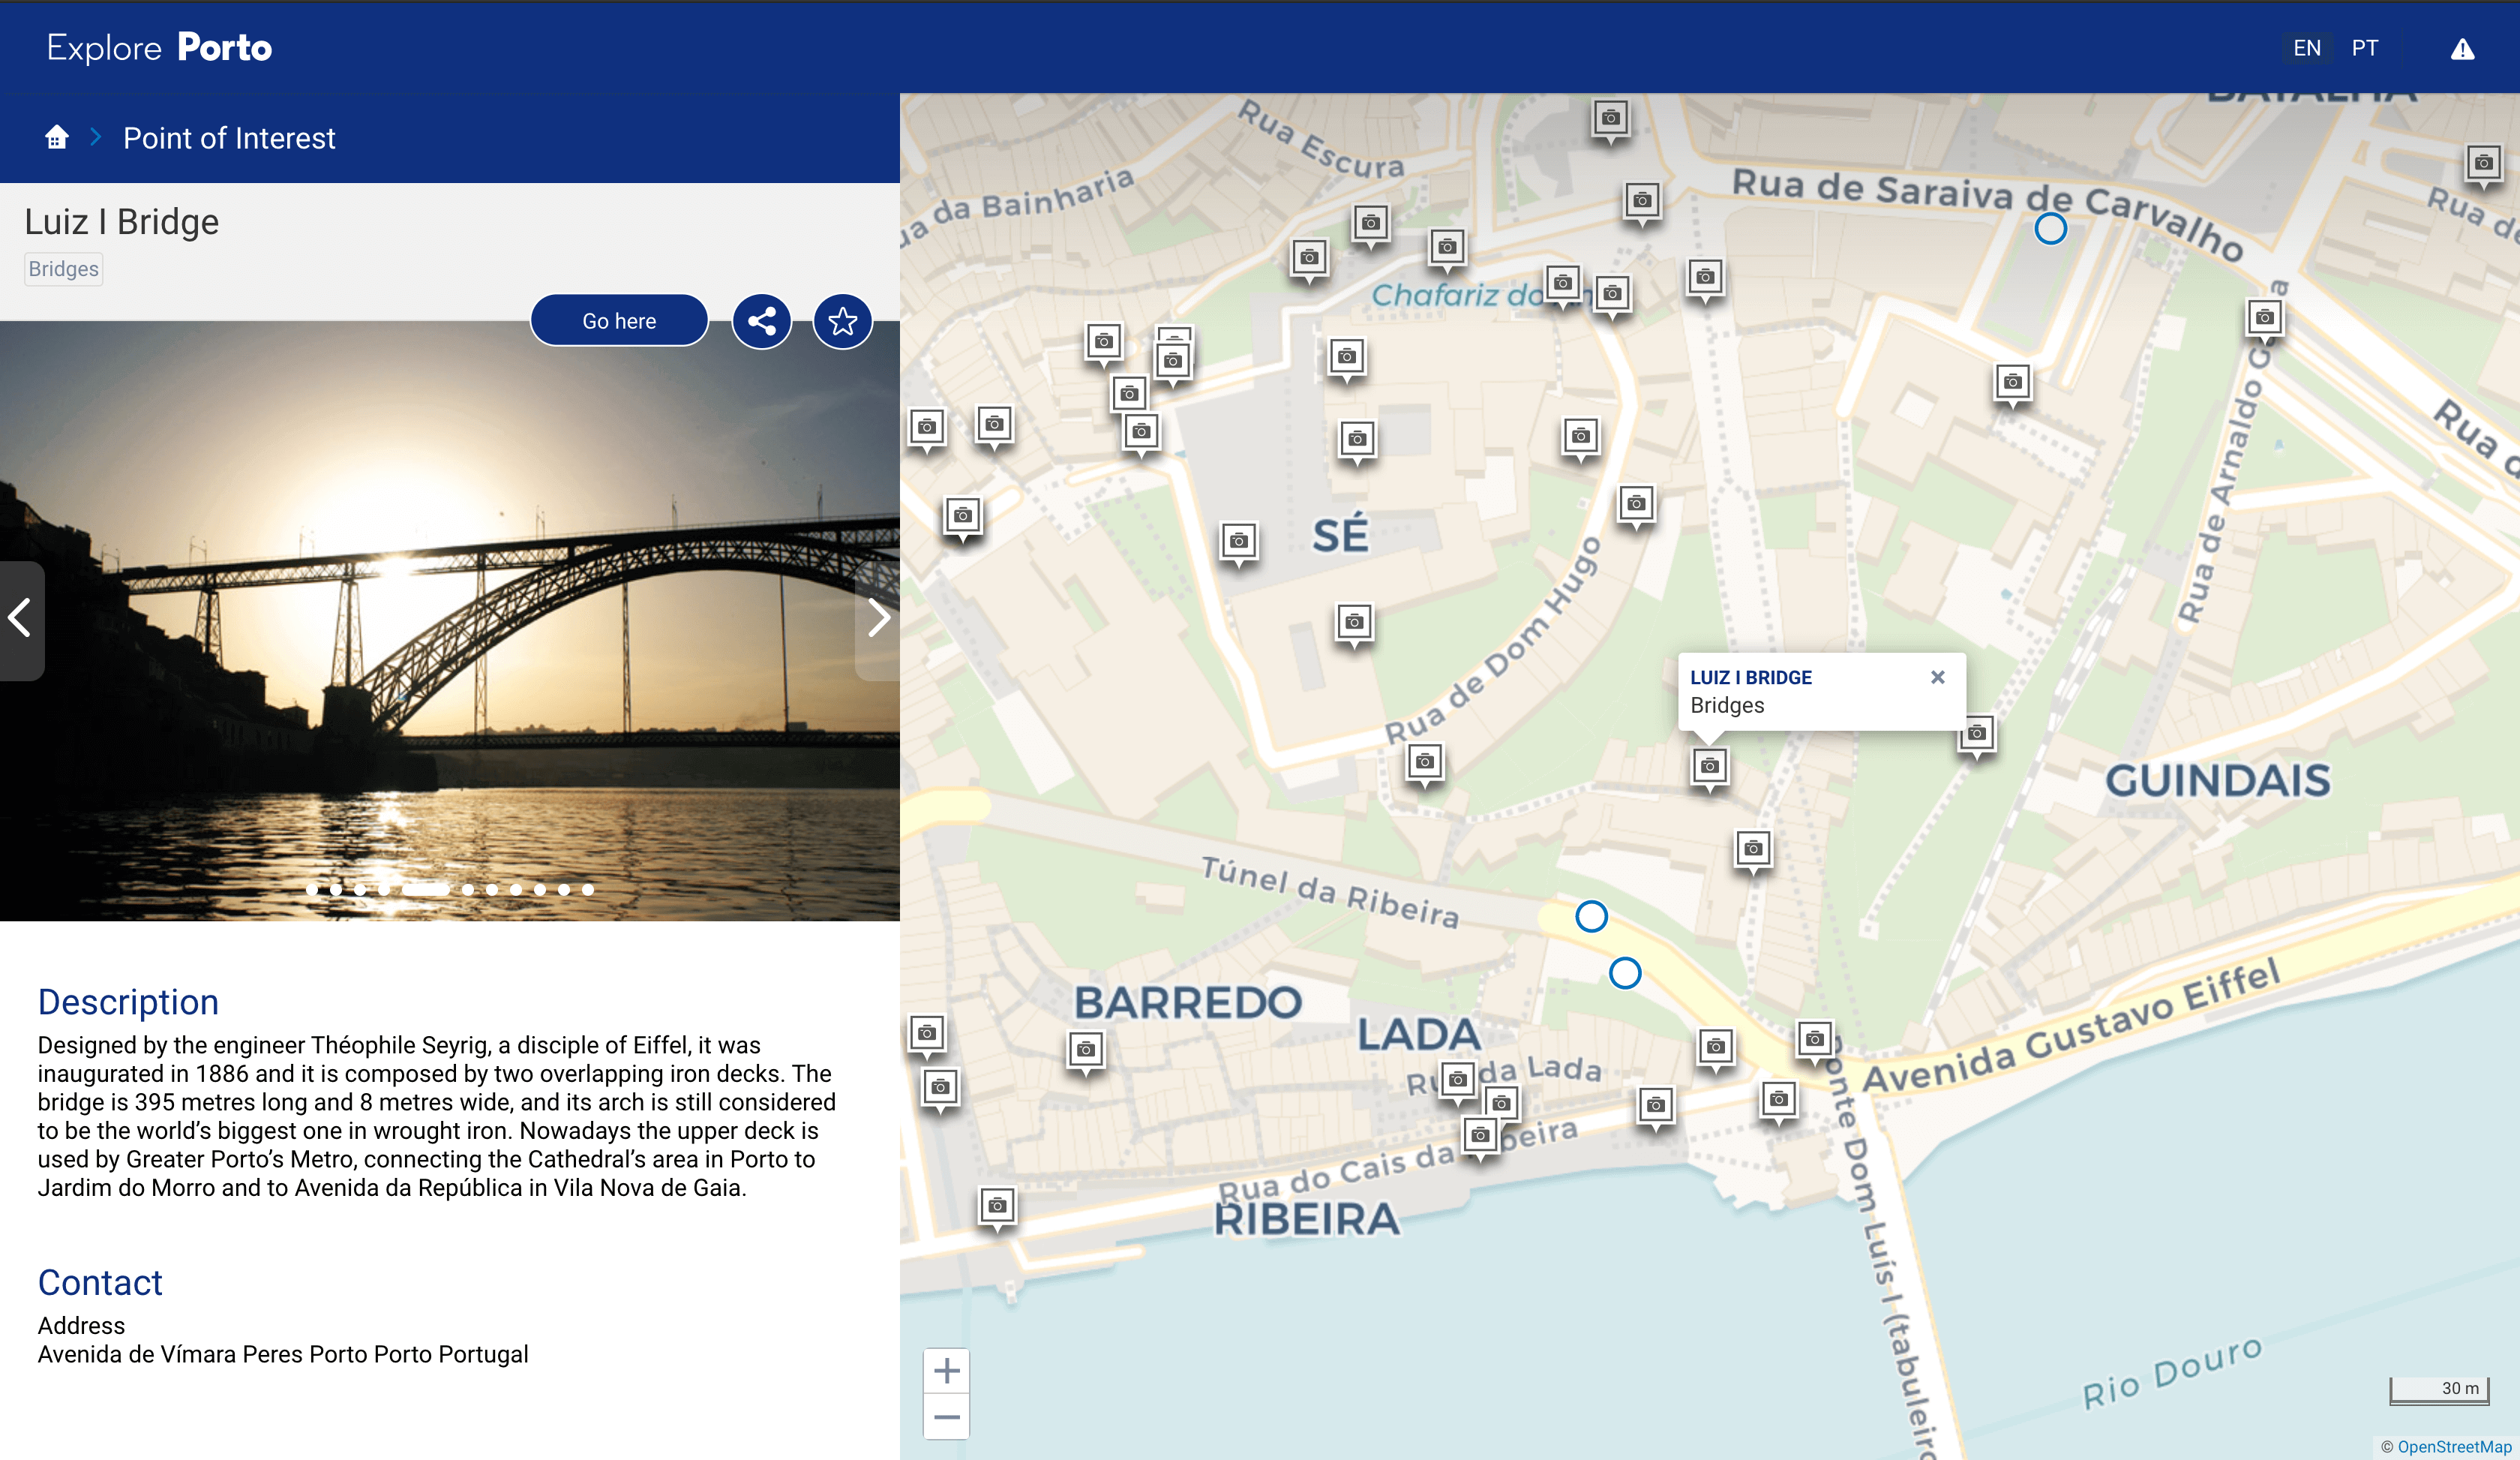Switch language to EN
This screenshot has width=2520, height=1460.
pos(2306,48)
